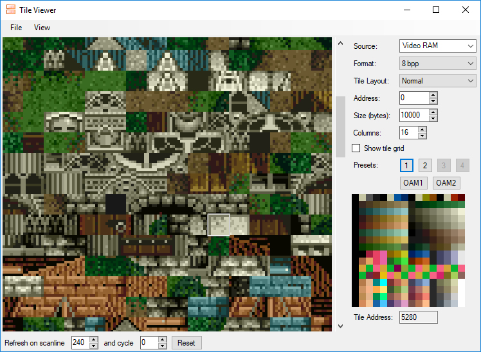Select preset 2 button
This screenshot has width=481, height=352.
point(425,166)
